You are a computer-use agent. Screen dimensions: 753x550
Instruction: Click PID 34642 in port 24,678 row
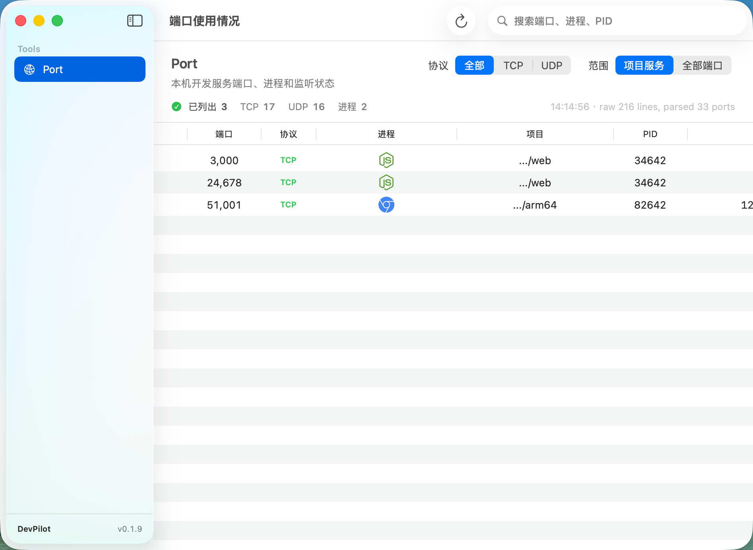point(650,182)
